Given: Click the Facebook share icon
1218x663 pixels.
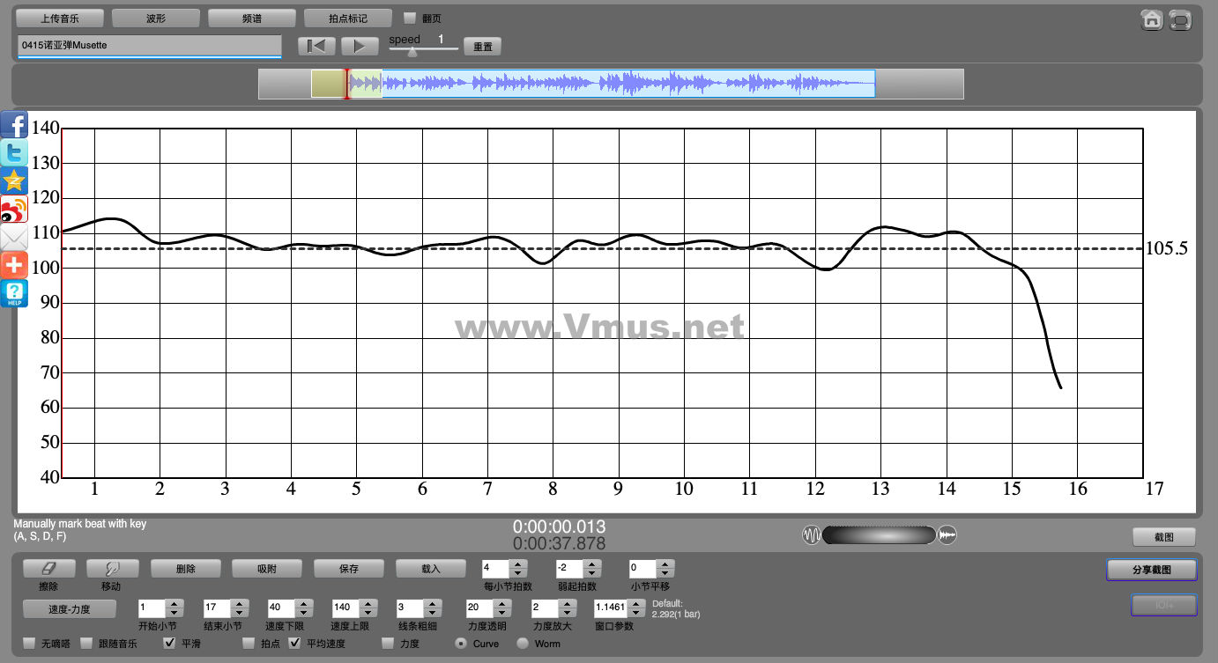Looking at the screenshot, I should click(x=14, y=125).
